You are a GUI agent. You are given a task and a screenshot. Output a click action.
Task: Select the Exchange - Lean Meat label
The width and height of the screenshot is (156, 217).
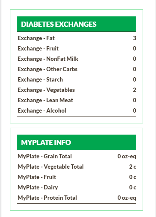[45, 101]
